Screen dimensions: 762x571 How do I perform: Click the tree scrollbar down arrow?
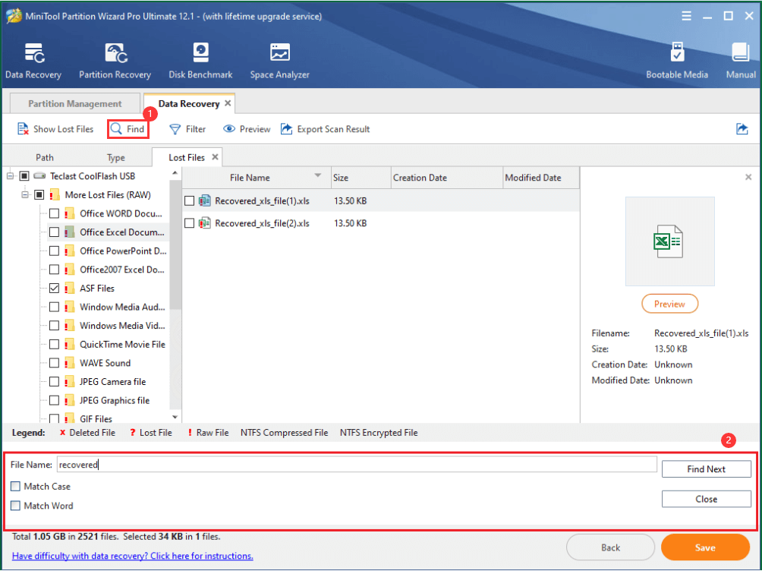pyautogui.click(x=175, y=418)
